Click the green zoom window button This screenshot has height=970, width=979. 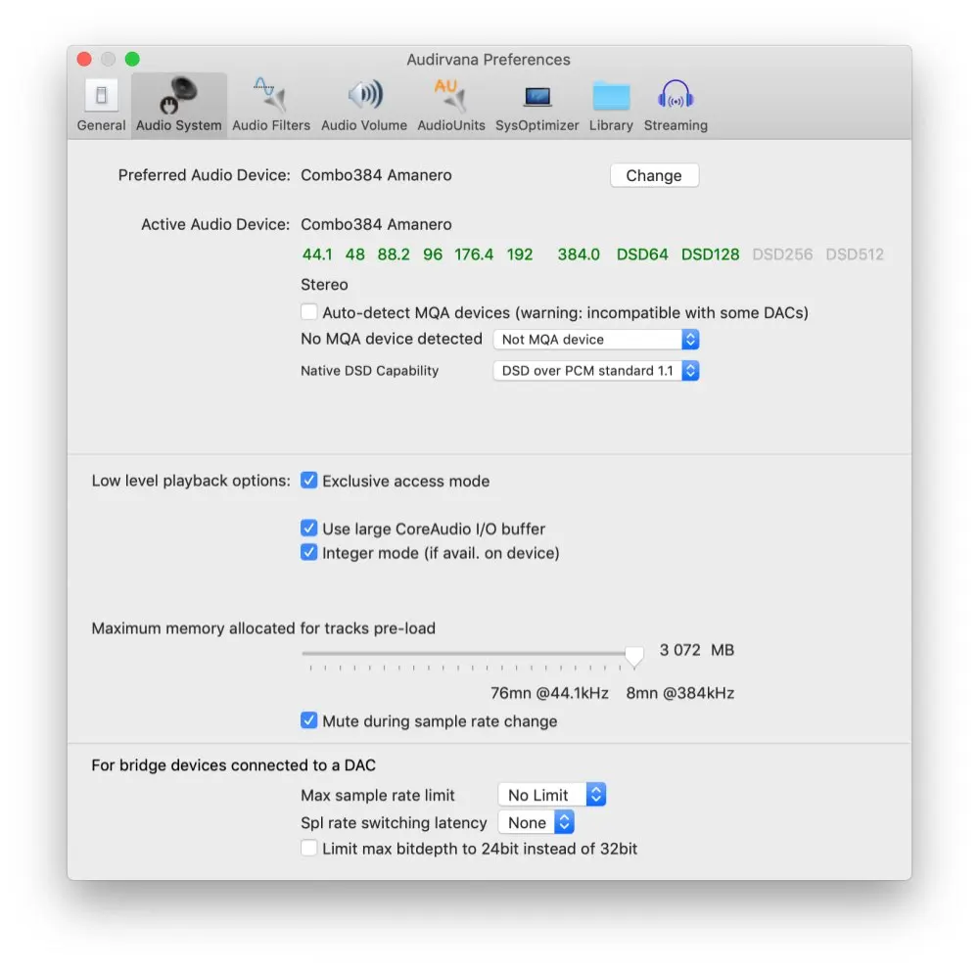pos(132,60)
